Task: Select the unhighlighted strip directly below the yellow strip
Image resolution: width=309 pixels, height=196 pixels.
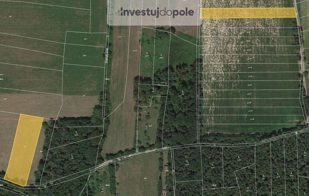Action: [x=249, y=23]
